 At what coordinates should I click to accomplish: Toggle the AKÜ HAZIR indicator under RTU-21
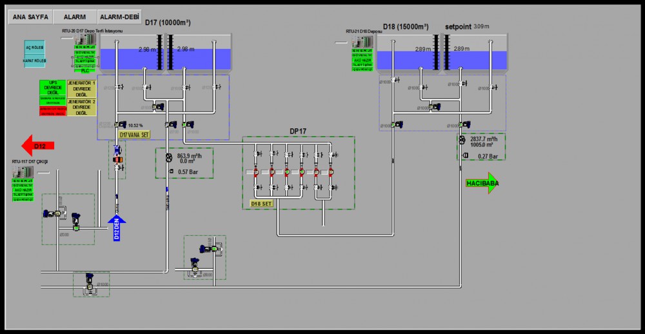click(362, 60)
